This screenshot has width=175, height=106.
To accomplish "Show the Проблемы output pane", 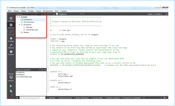I will pyautogui.click(x=51, y=98).
